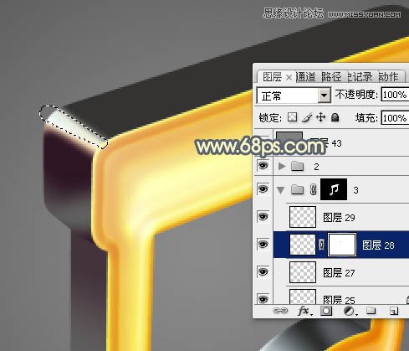This screenshot has height=351, width=409.
Task: Create new fill or adjustment layer
Action: pos(350,311)
